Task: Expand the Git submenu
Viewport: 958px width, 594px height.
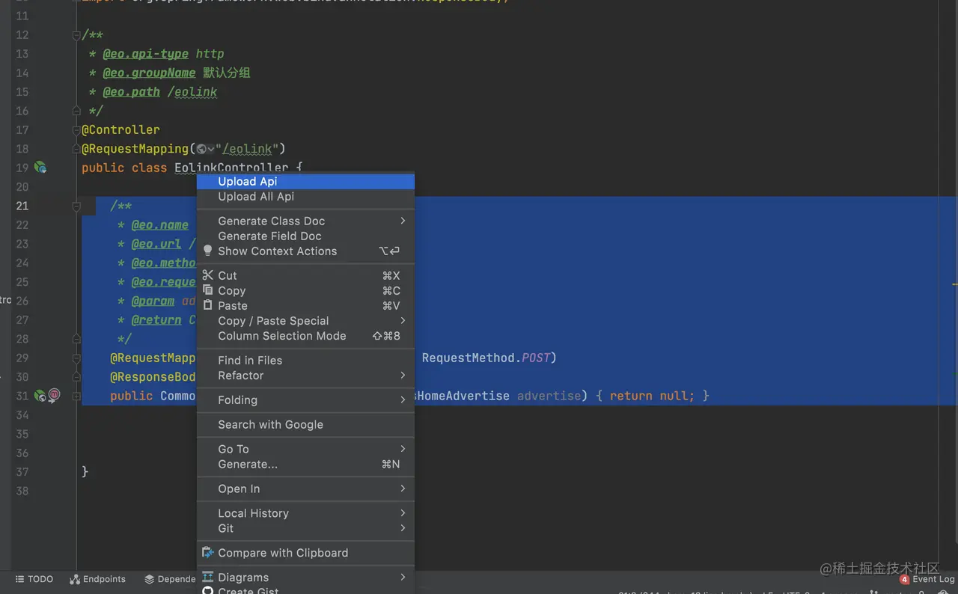Action: pyautogui.click(x=305, y=528)
